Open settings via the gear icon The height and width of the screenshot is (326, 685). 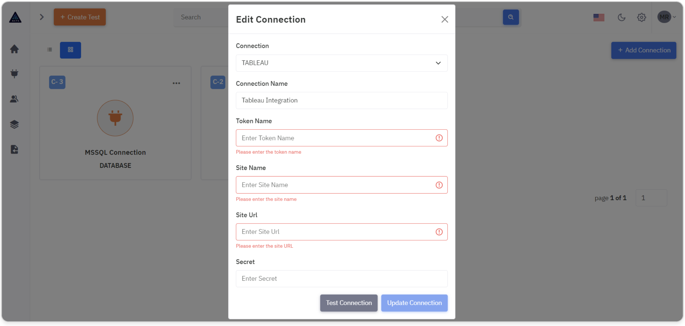click(641, 17)
